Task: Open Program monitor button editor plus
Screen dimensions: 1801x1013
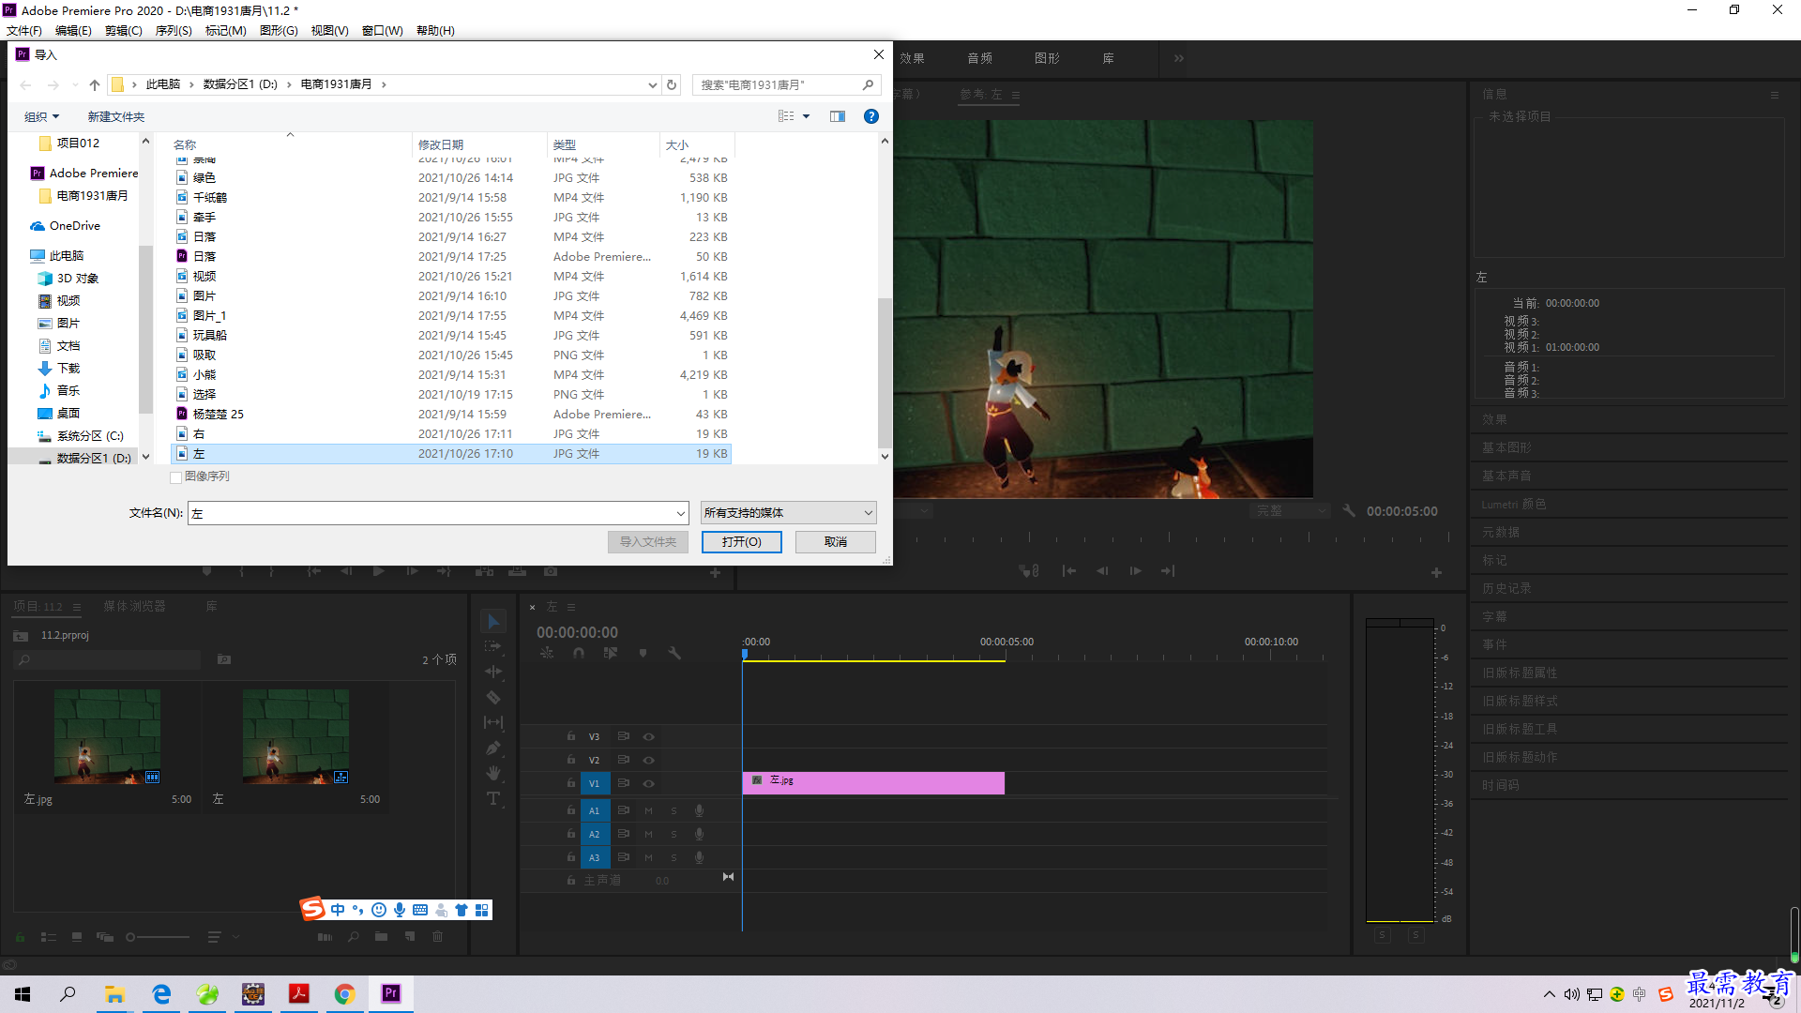Action: (x=1436, y=572)
